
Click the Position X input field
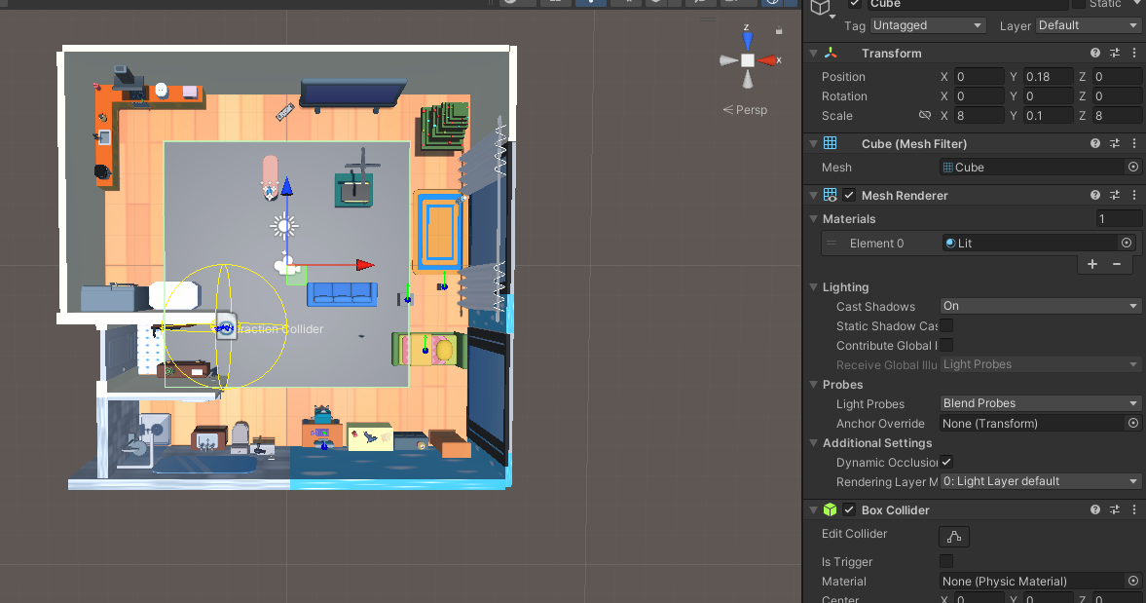click(979, 76)
